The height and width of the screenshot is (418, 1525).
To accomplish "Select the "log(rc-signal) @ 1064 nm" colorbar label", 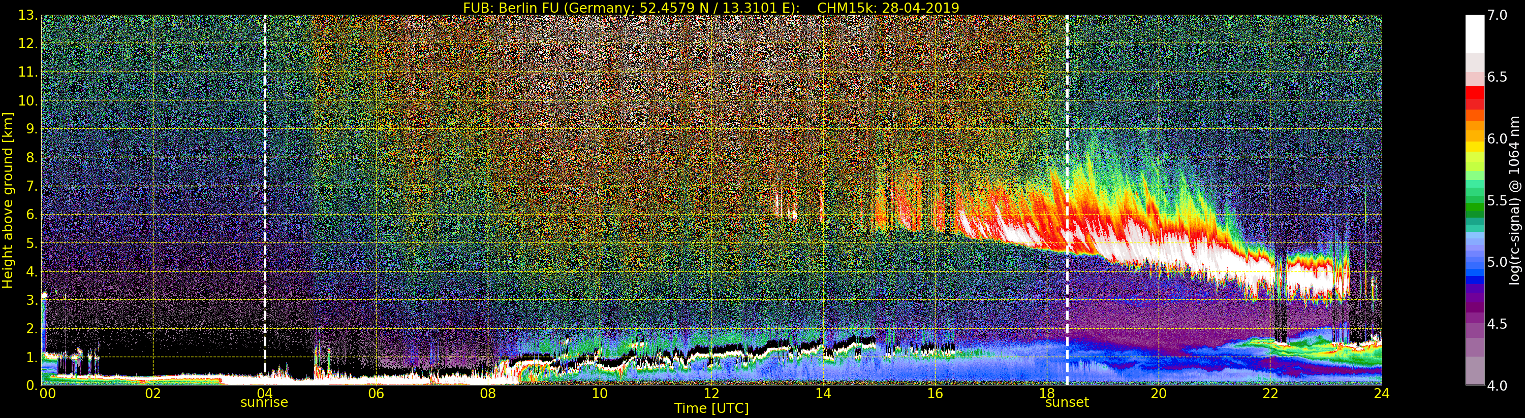I will 1515,200.
